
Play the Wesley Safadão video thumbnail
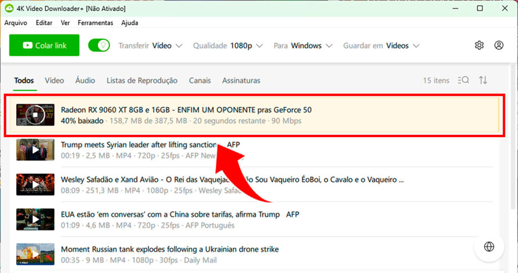click(x=35, y=185)
